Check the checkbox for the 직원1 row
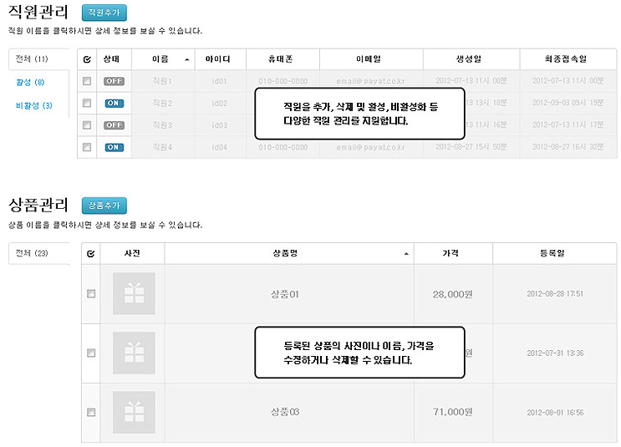621x447 pixels. pyautogui.click(x=87, y=81)
